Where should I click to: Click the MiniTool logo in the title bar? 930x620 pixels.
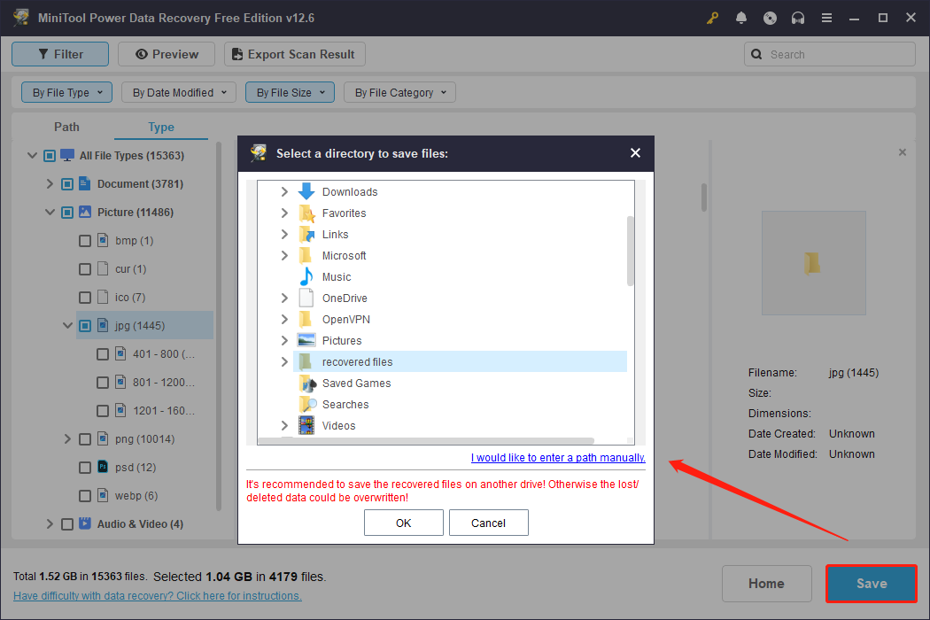(20, 17)
